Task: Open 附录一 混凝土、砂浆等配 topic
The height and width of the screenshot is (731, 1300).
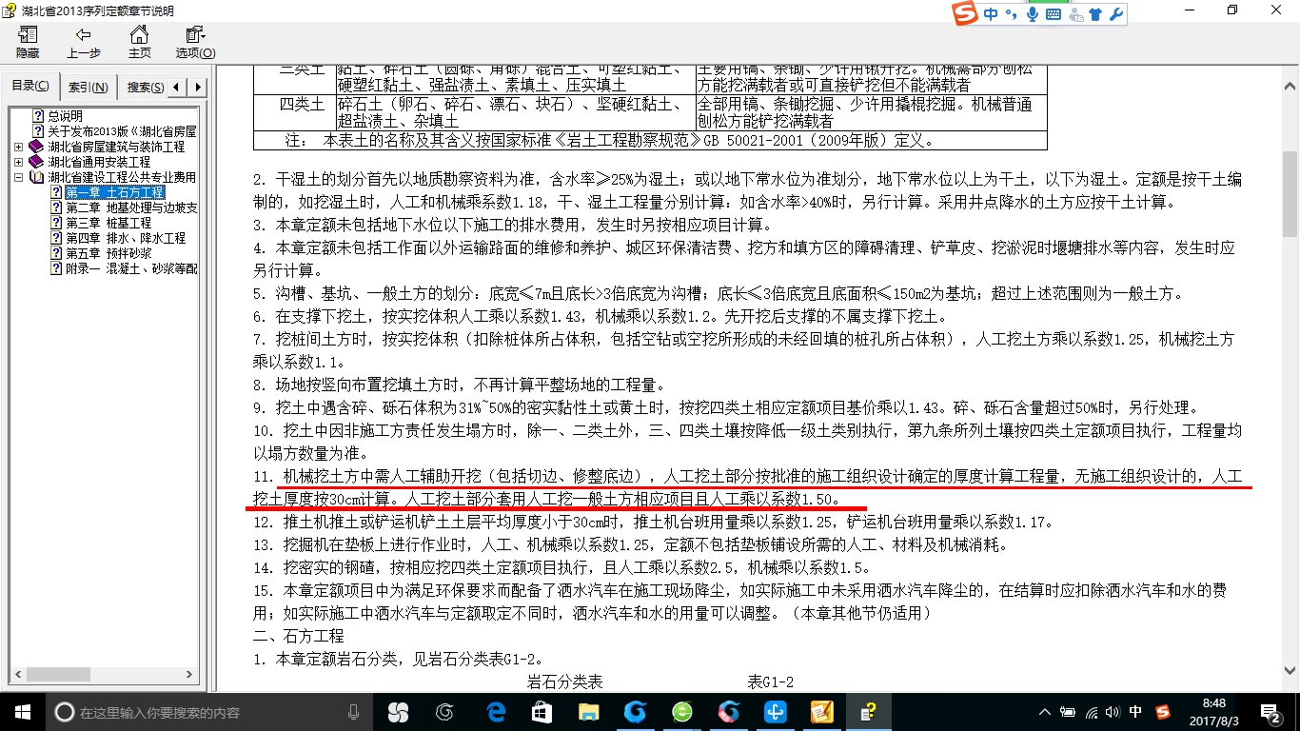Action: [x=130, y=268]
